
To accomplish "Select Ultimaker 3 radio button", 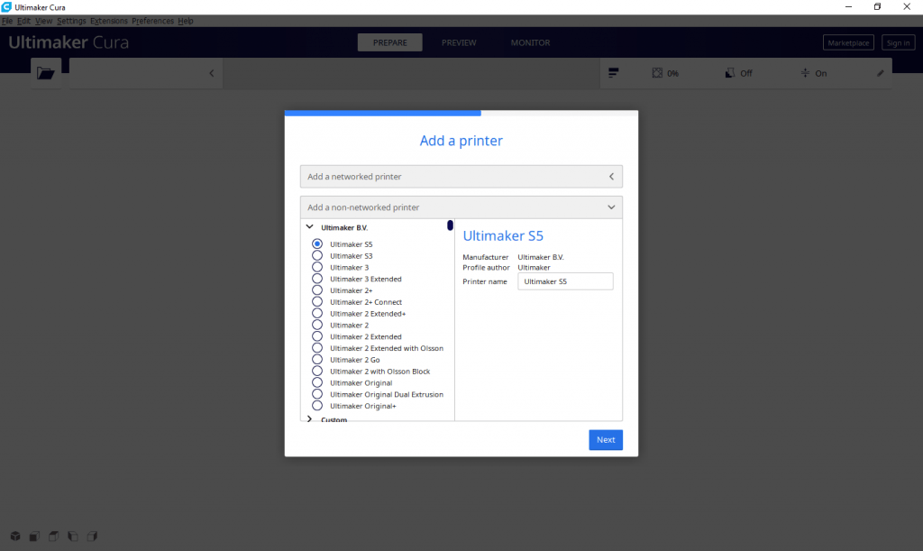I will (x=317, y=267).
